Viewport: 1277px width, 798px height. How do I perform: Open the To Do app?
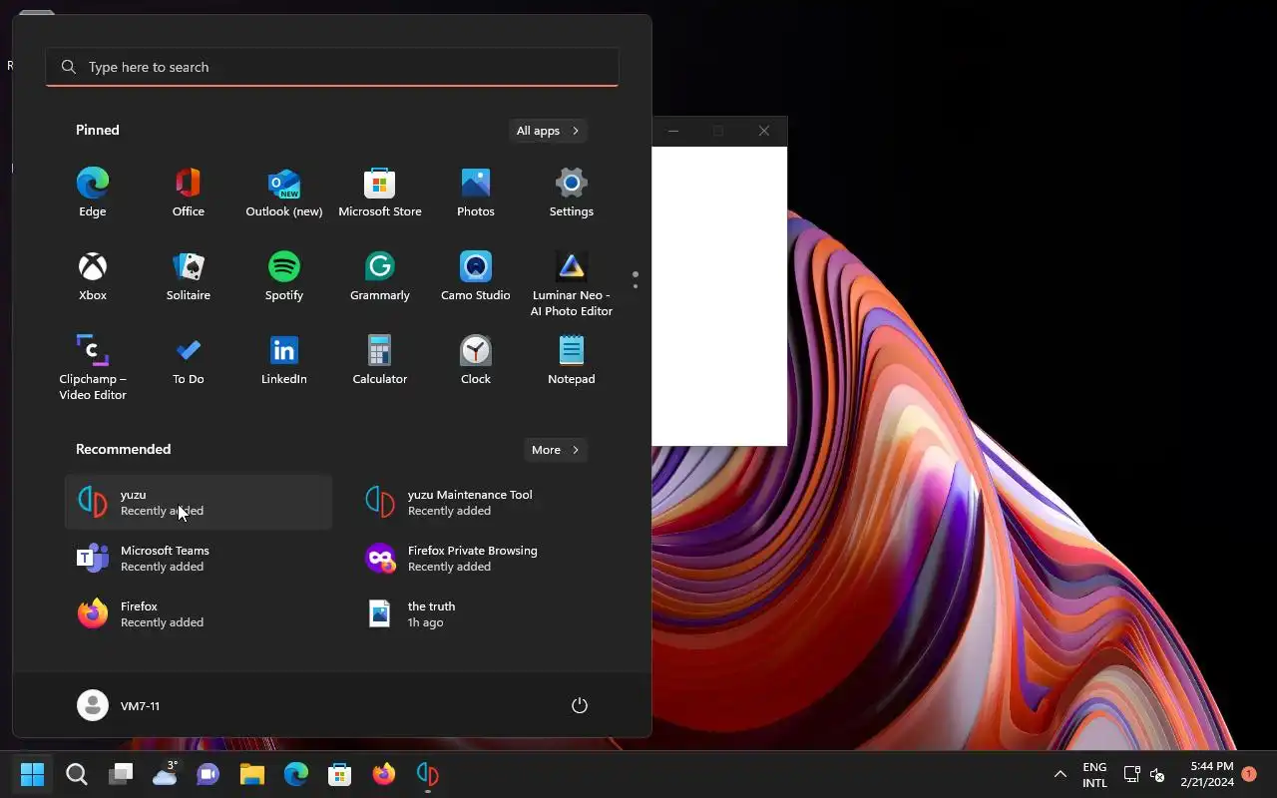pyautogui.click(x=189, y=360)
